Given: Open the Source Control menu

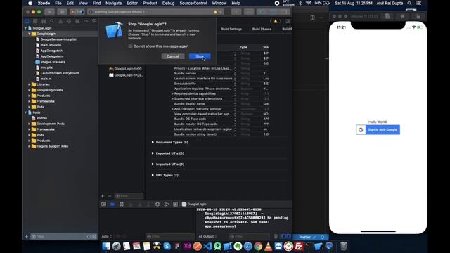Looking at the screenshot, I should point(193,3).
